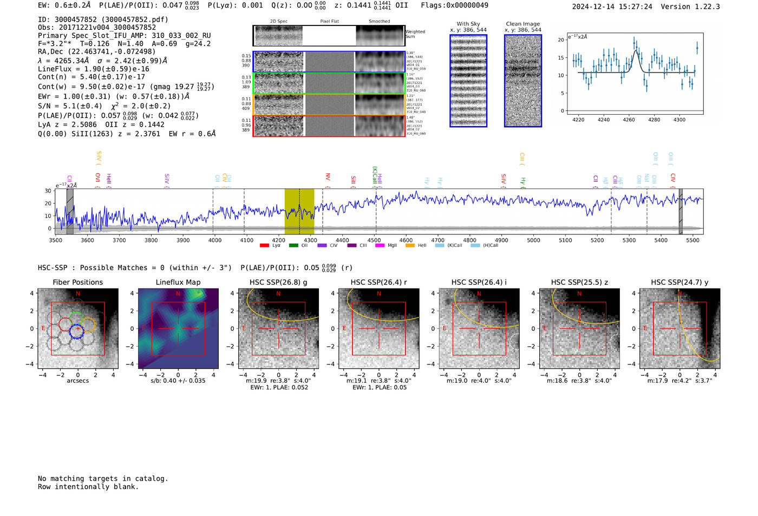
Task: Open the HSC SSP(26.4) i image
Action: coord(479,329)
